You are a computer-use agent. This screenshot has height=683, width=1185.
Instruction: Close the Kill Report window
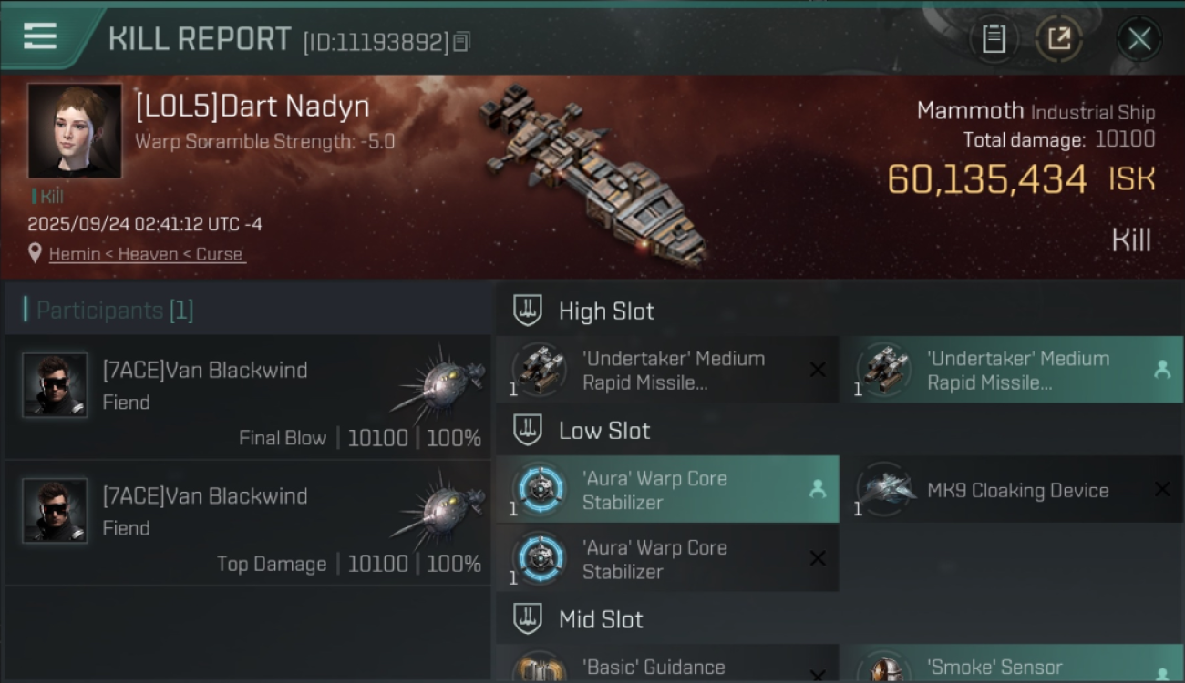(x=1139, y=38)
